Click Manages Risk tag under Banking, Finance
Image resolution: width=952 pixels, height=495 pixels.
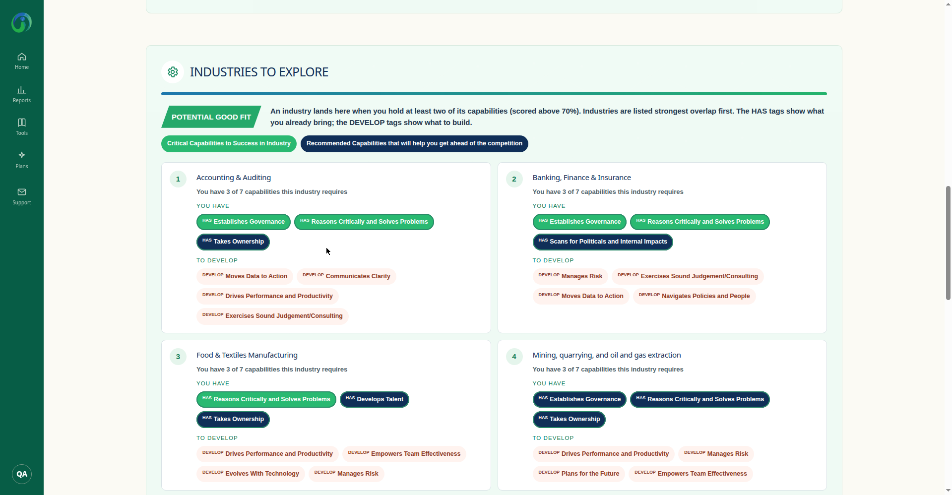pos(571,276)
